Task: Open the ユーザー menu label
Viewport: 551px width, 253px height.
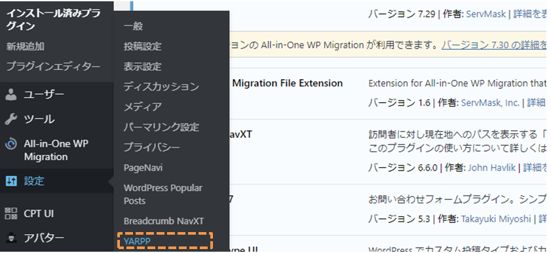Action: (44, 94)
